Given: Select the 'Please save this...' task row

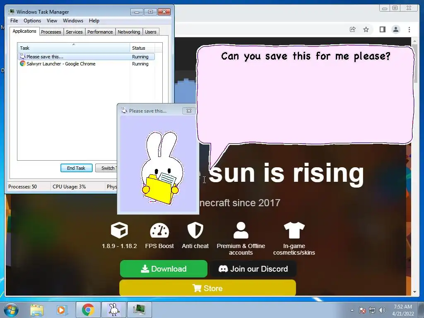Looking at the screenshot, I should 86,56.
